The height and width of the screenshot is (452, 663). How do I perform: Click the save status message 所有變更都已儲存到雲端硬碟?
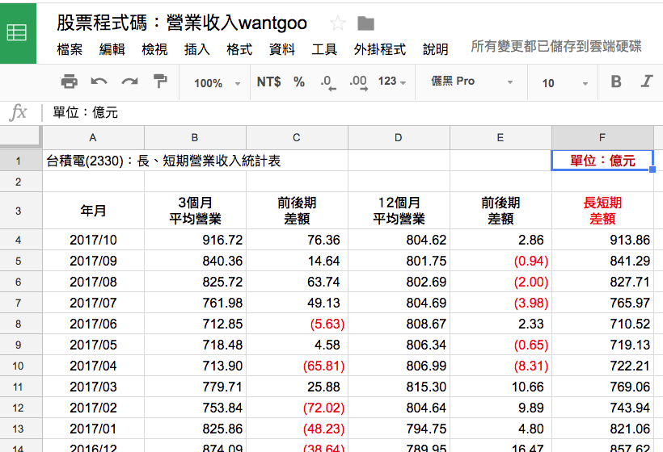[x=556, y=47]
